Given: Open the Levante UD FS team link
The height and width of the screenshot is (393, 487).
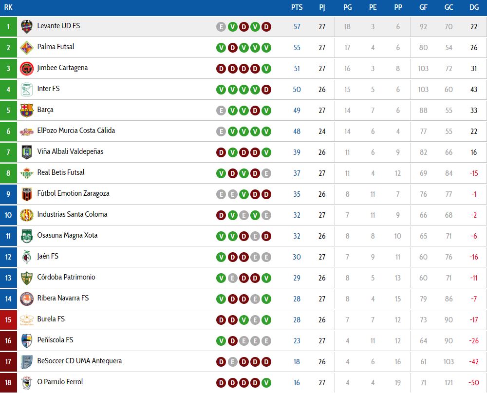Looking at the screenshot, I should pos(58,26).
